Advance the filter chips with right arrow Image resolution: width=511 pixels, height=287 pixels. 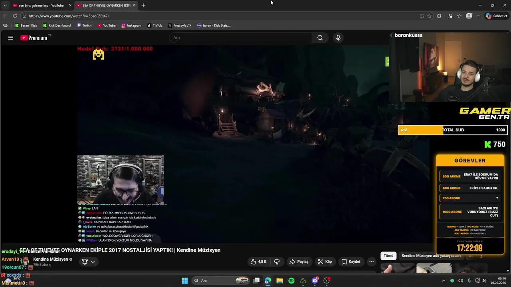[x=481, y=256]
